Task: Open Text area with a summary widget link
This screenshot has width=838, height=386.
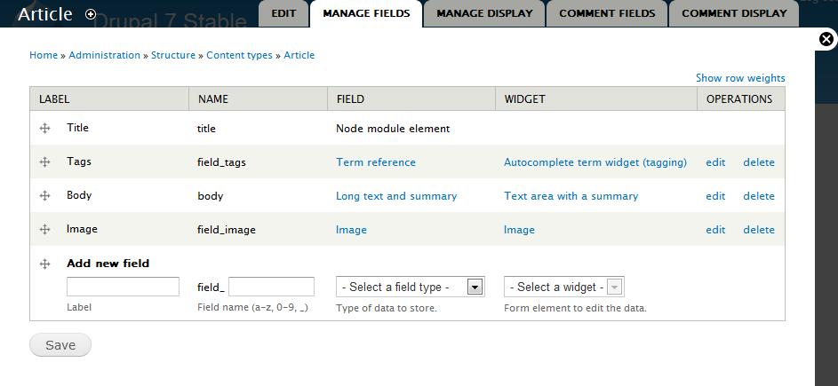Action: pos(571,196)
